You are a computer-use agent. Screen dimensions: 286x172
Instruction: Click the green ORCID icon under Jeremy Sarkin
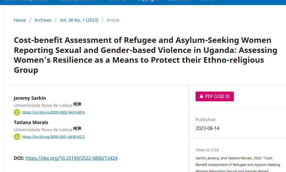point(17,112)
